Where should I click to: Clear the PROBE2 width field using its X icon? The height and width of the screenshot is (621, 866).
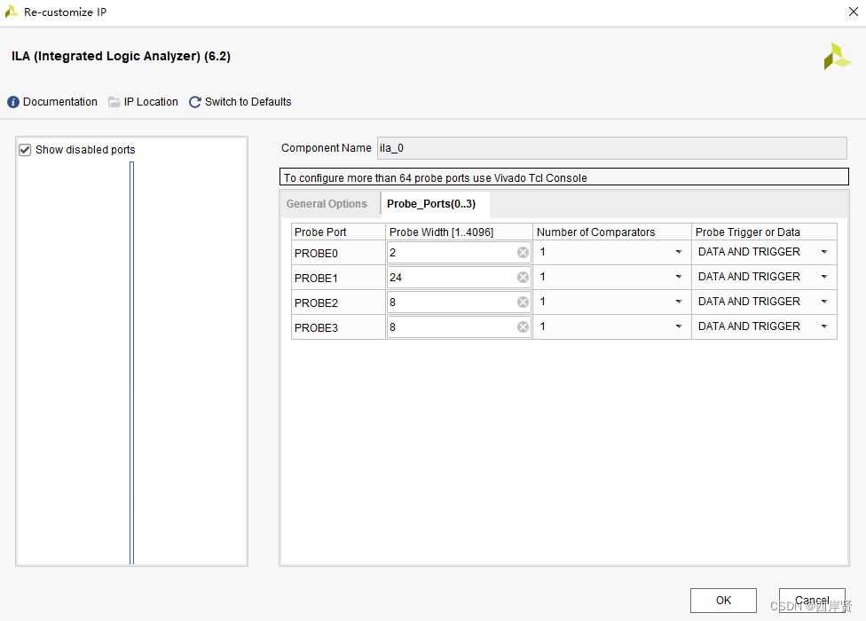tap(523, 302)
